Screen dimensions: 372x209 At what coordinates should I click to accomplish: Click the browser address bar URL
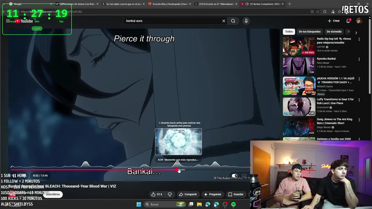click(x=51, y=12)
